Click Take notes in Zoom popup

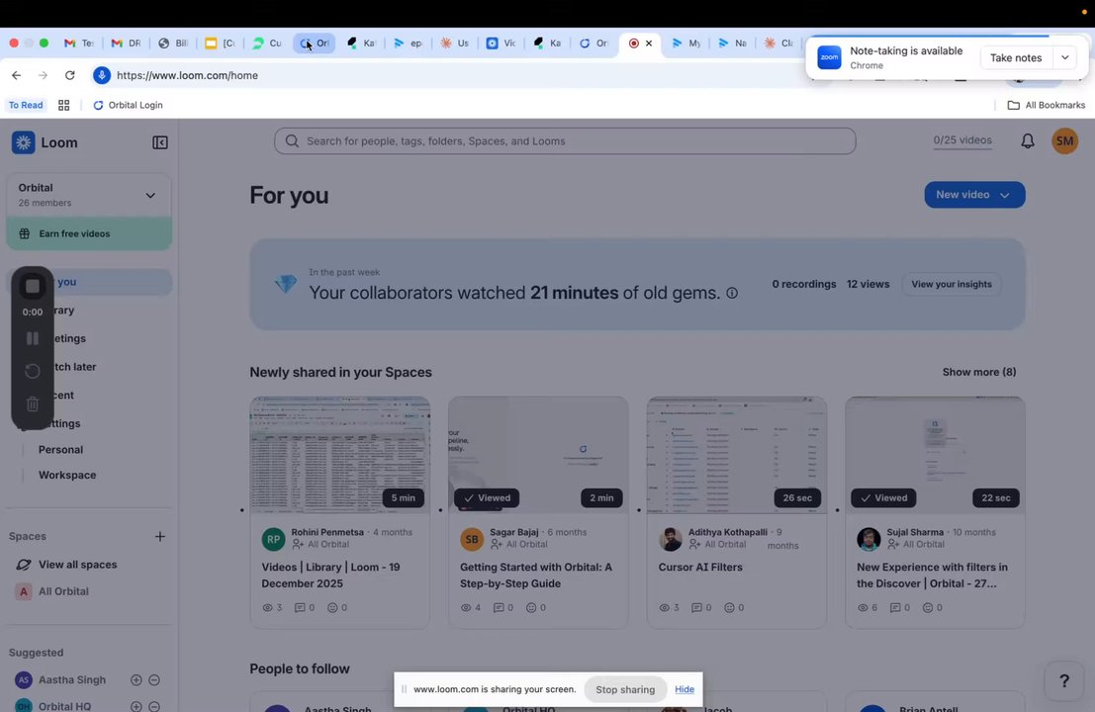coord(1016,58)
